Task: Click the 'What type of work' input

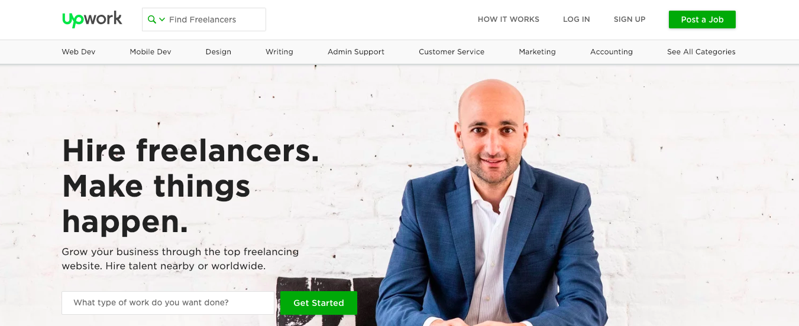Action: click(x=168, y=303)
